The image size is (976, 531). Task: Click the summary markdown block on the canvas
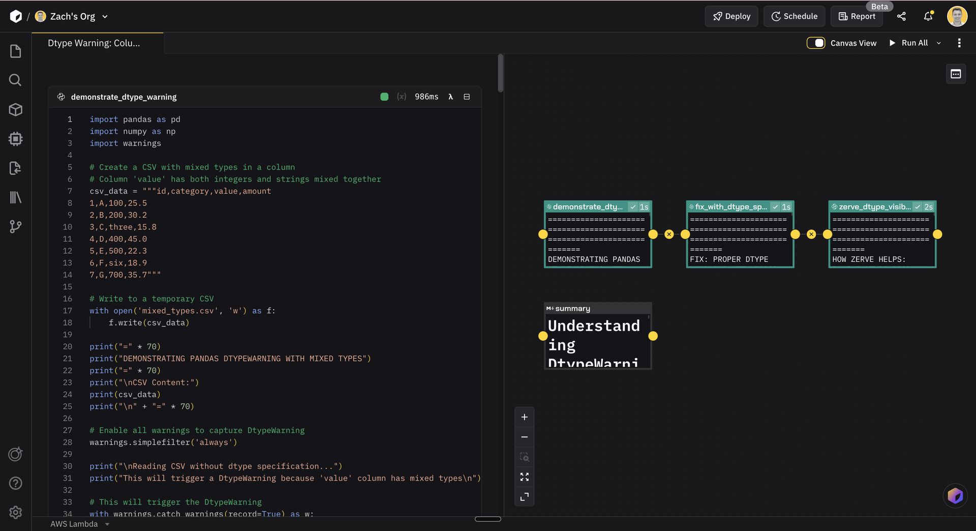coord(597,336)
